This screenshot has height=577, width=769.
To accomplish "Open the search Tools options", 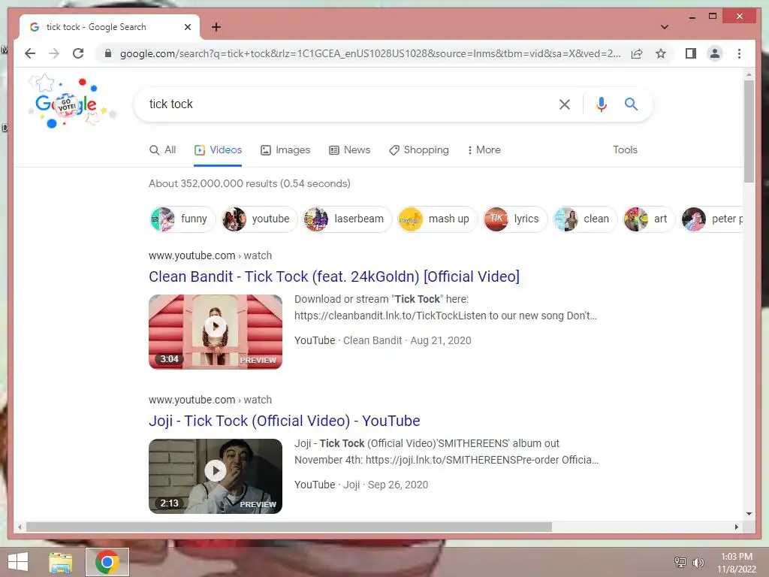I will (x=625, y=150).
